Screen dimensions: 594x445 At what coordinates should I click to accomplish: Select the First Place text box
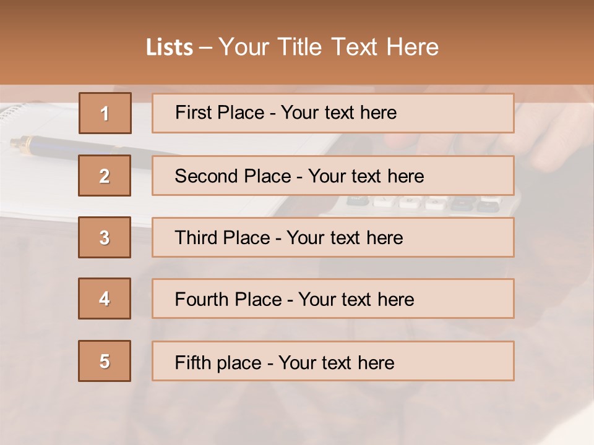coord(333,113)
